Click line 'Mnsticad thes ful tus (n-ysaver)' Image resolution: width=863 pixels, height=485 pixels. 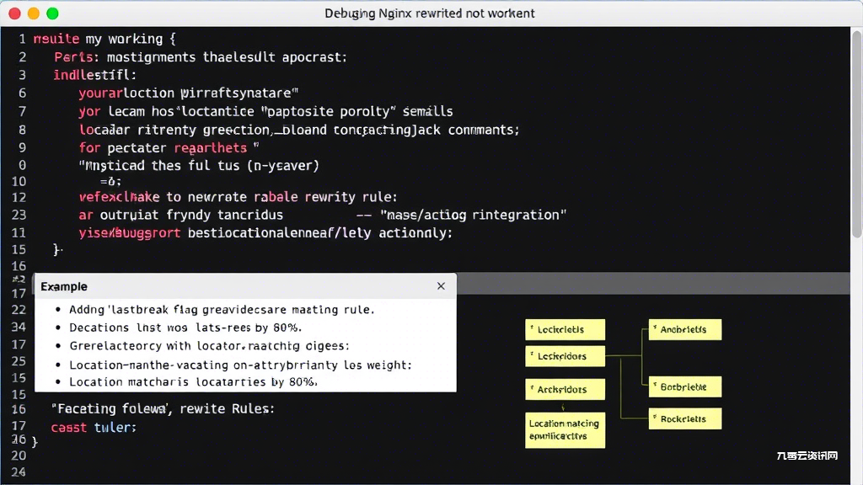coord(199,166)
